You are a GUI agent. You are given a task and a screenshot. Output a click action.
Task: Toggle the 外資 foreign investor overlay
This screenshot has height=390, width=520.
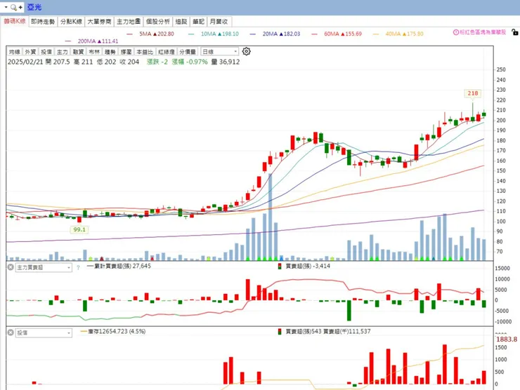(30, 52)
